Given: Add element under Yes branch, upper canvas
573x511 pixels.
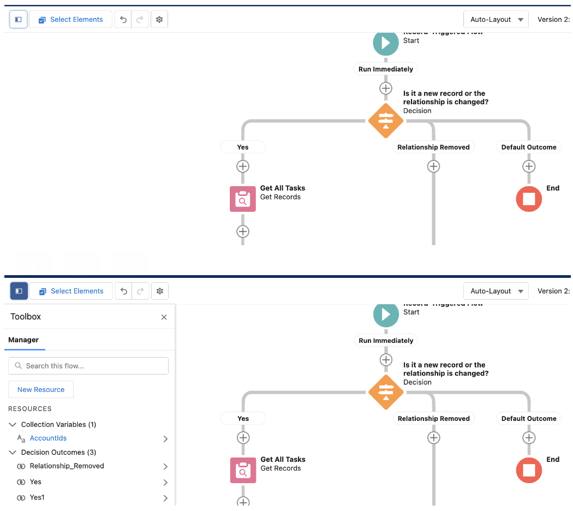Looking at the screenshot, I should tap(243, 167).
